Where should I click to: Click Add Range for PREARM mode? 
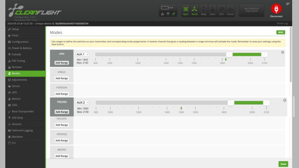coord(62,112)
